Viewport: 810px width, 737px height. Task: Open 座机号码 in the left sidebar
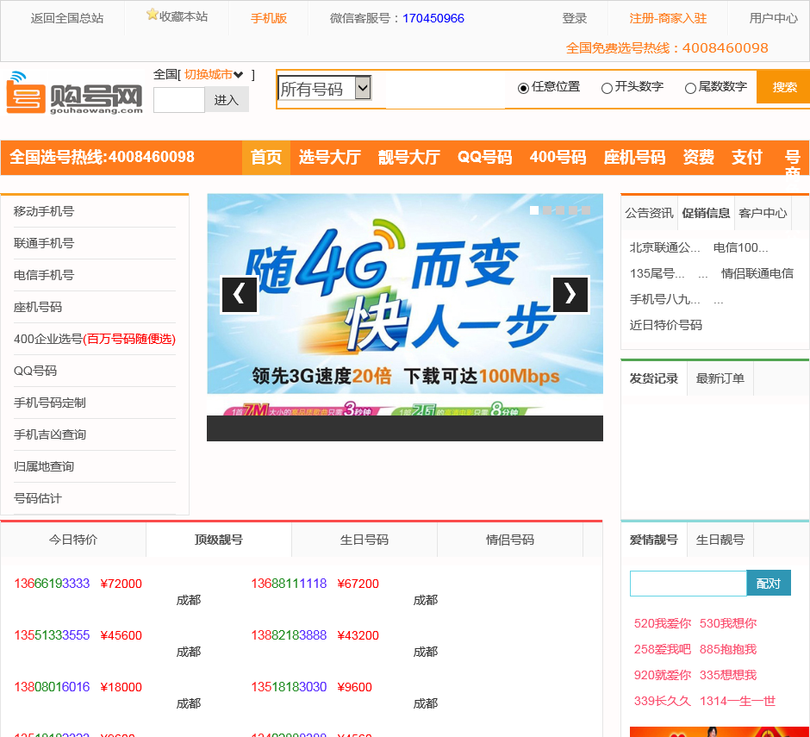tap(38, 307)
